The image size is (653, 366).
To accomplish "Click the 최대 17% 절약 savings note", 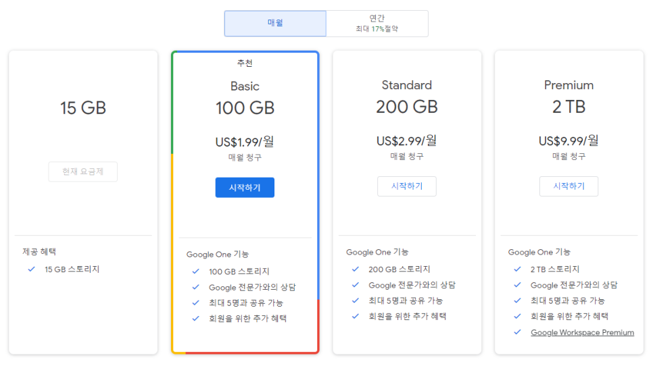I will 377,28.
